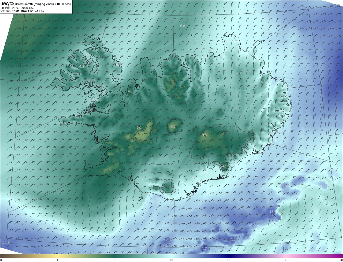The image size is (343, 262).
Task: Click the 5 tick on the color scale
Action: coord(114,260)
